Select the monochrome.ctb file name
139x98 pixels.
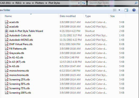(19, 71)
